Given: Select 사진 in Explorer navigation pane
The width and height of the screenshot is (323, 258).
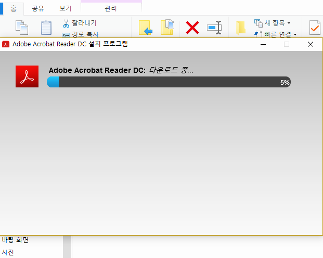Looking at the screenshot, I should pyautogui.click(x=8, y=252).
